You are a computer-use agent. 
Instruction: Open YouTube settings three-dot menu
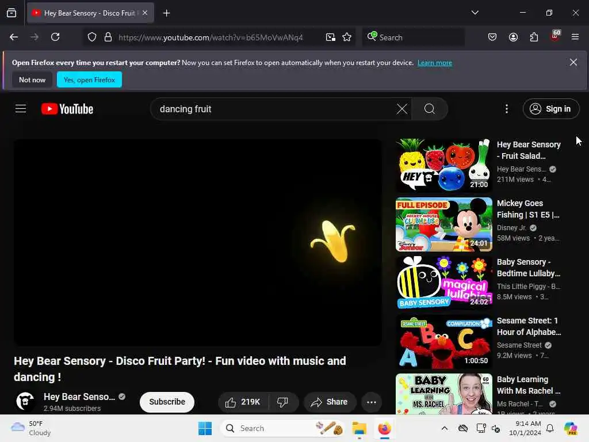click(x=507, y=109)
